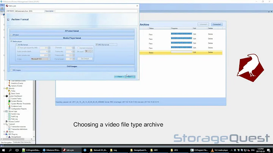Open the Current Tasks icon
Image resolution: width=273 pixels, height=153 pixels.
pos(9,98)
